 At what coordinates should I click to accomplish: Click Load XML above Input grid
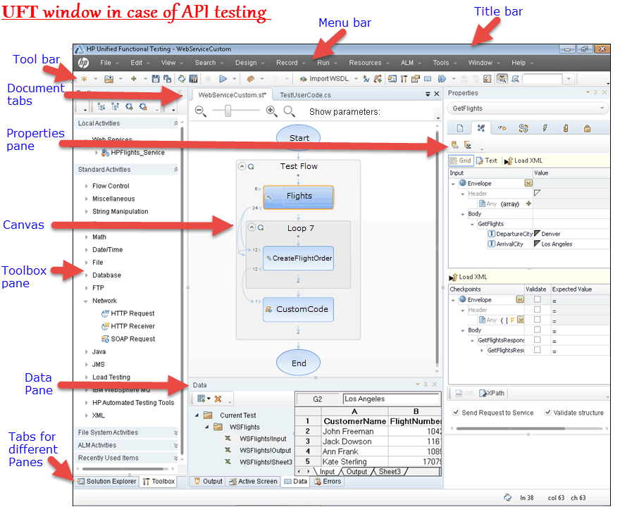(523, 161)
